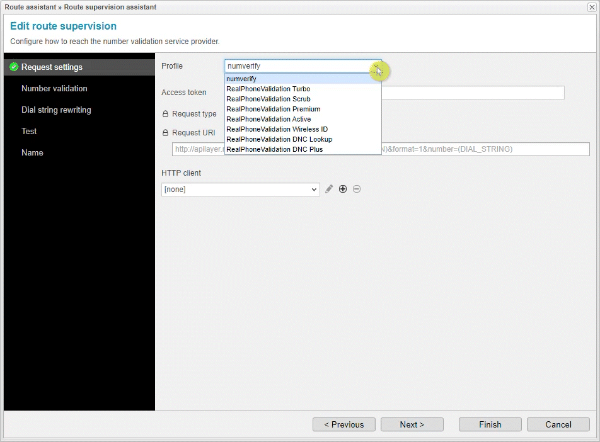
Task: Click the lock icon next to Request type
Action: coord(165,114)
